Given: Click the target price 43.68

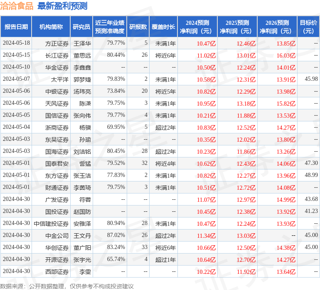Looking at the screenshot, I should click(x=311, y=199).
